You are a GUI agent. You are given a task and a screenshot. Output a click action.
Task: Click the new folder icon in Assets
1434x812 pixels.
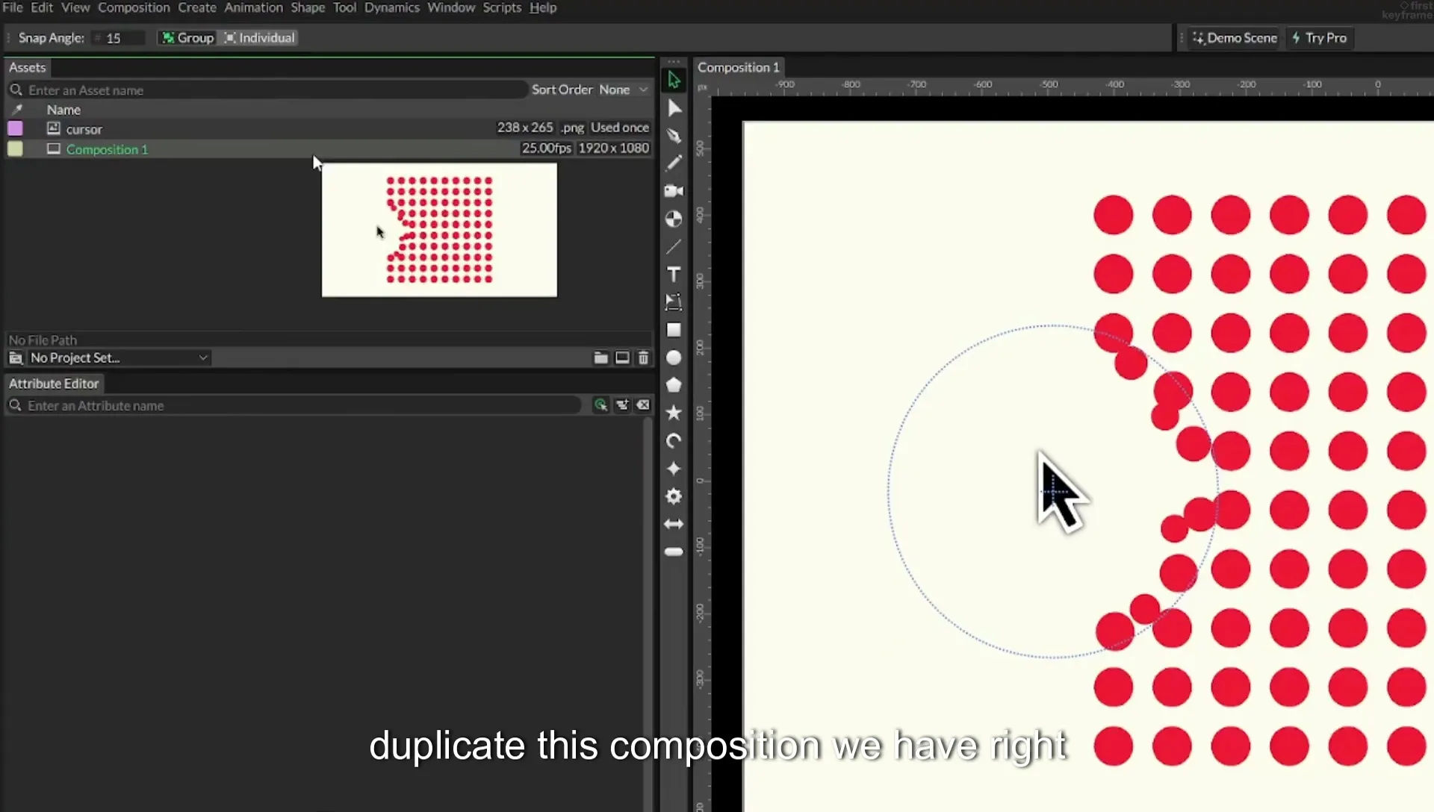point(600,358)
